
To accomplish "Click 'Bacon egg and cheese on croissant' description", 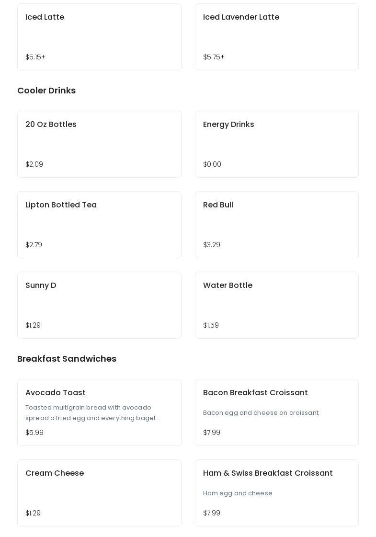I will coord(261,412).
